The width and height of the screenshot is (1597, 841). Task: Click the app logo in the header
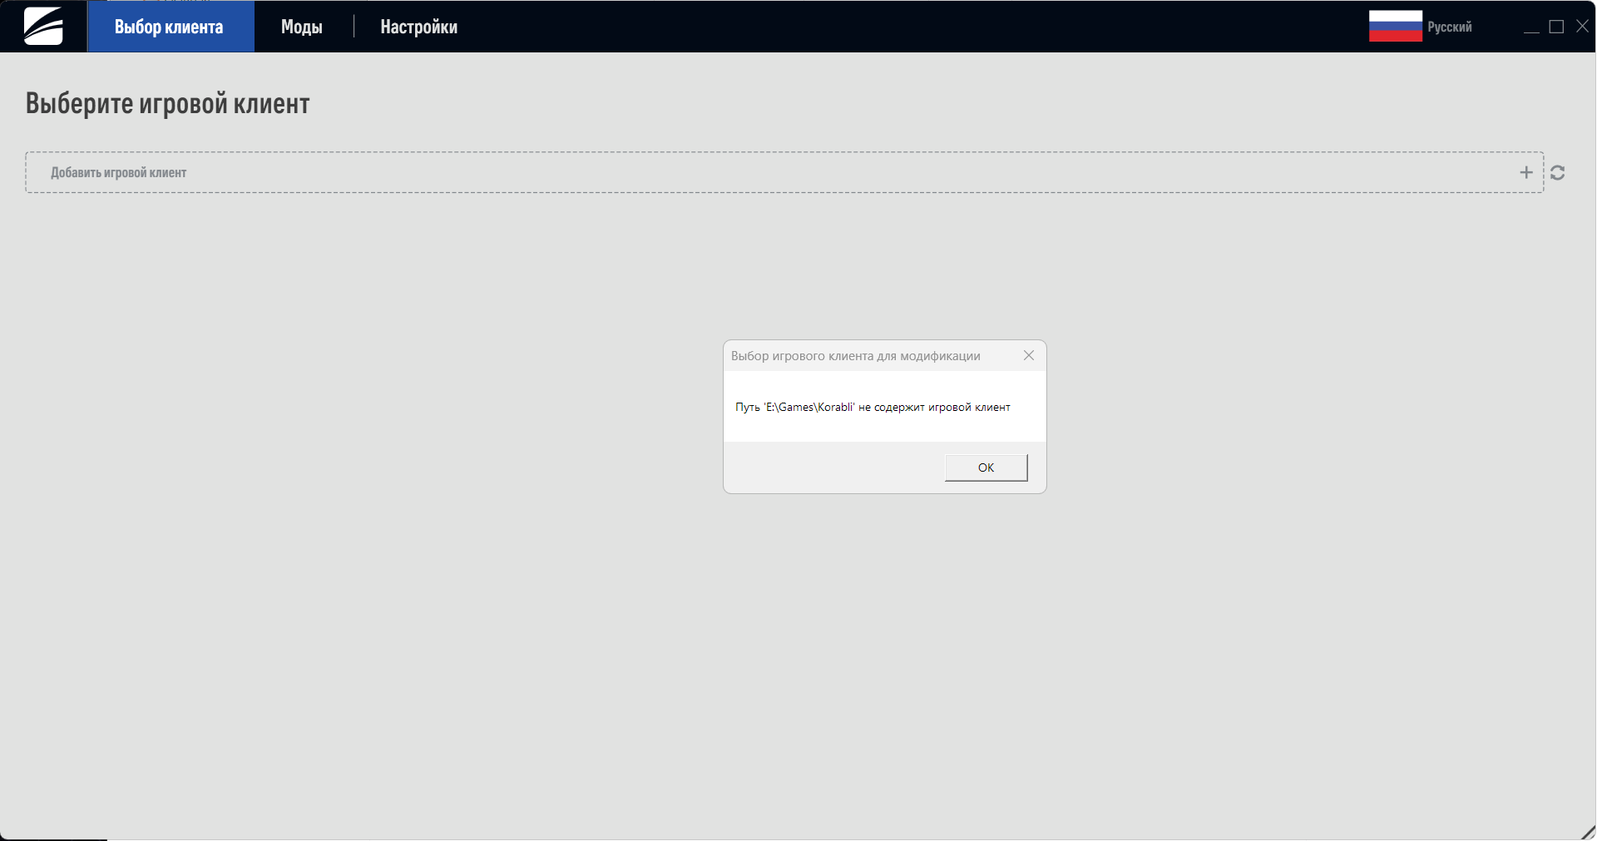tap(43, 27)
